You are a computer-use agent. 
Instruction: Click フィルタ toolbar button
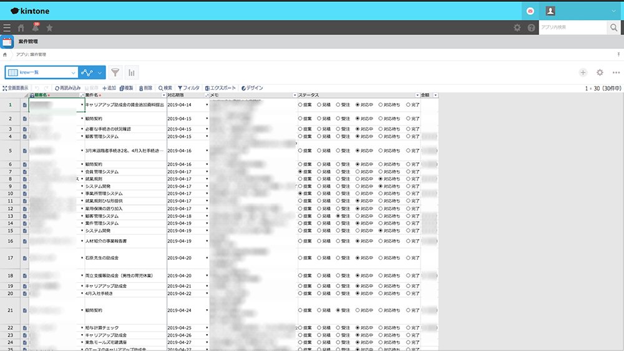[188, 88]
